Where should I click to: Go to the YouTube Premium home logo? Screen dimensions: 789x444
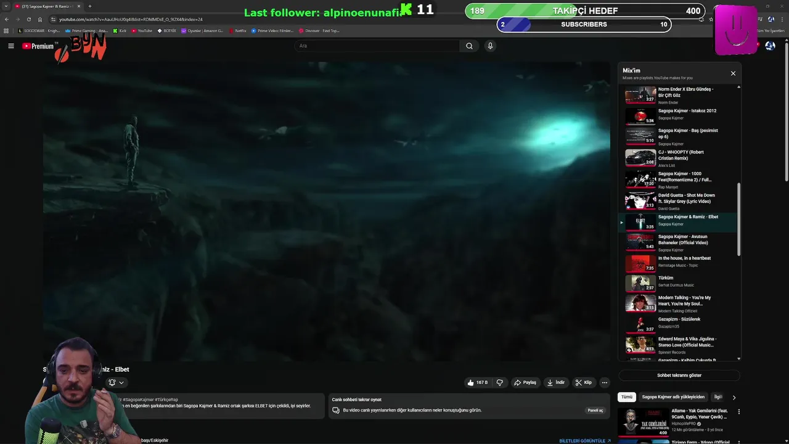coord(38,46)
